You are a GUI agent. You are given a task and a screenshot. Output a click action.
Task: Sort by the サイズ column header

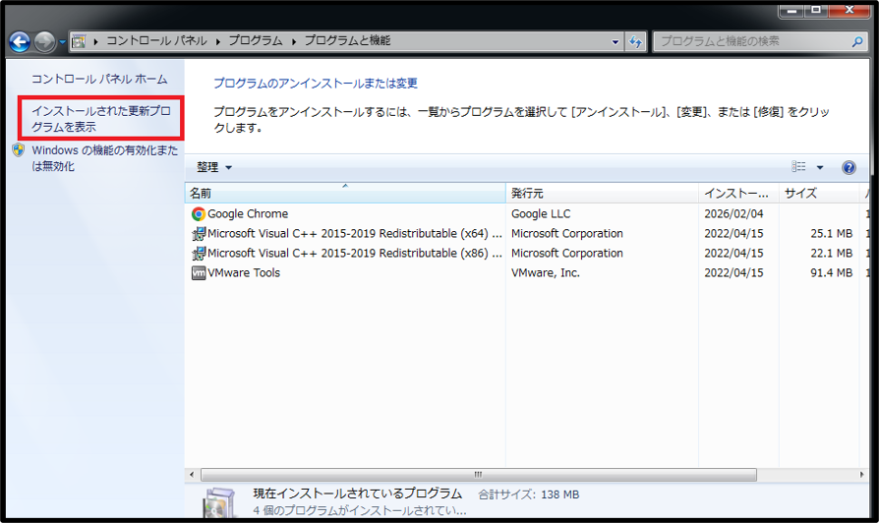point(818,194)
